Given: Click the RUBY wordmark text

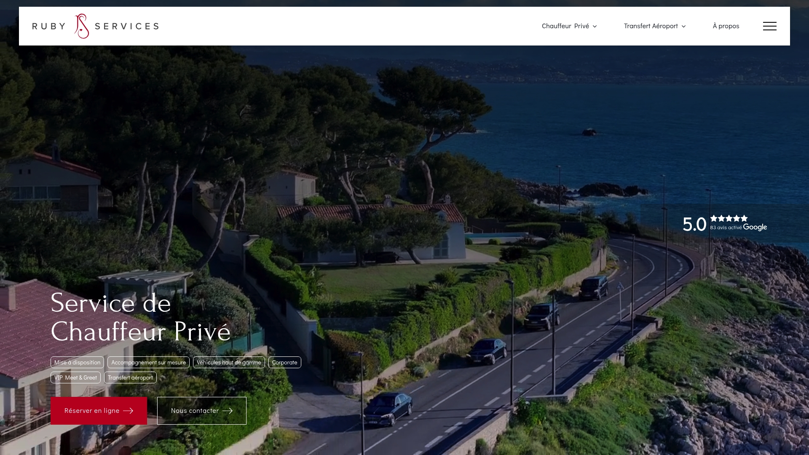Looking at the screenshot, I should [49, 27].
